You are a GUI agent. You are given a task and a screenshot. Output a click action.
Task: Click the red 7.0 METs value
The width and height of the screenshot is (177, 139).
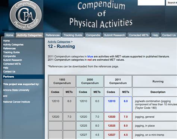(126, 117)
